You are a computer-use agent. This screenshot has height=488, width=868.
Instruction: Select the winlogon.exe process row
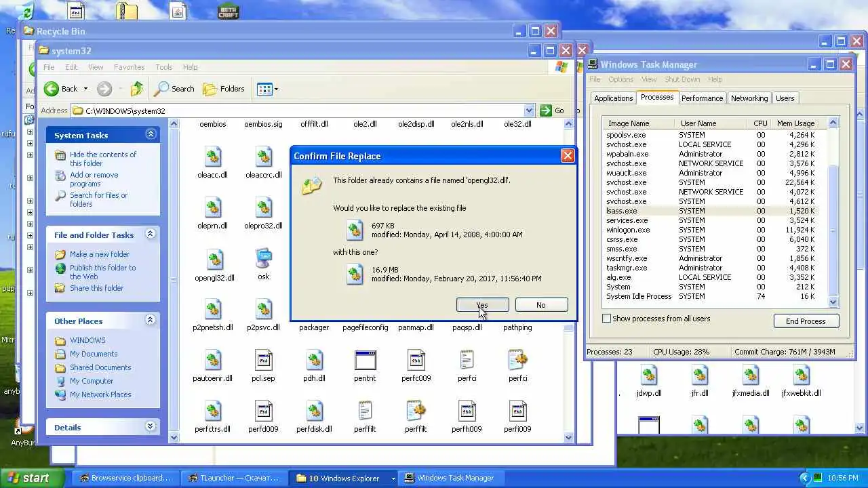point(711,230)
